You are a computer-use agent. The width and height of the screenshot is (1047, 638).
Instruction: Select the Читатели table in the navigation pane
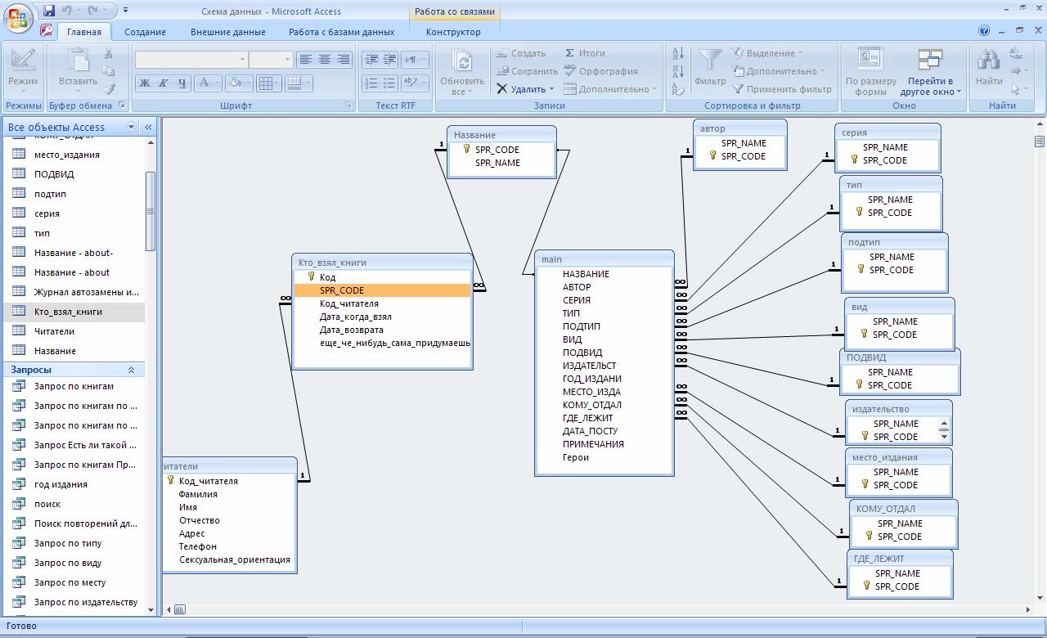(54, 331)
